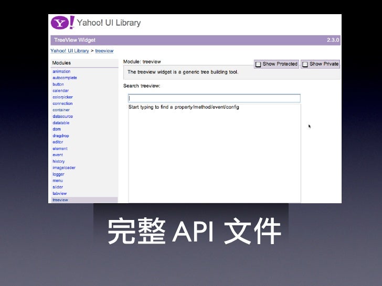Open the animation module link

tap(61, 71)
